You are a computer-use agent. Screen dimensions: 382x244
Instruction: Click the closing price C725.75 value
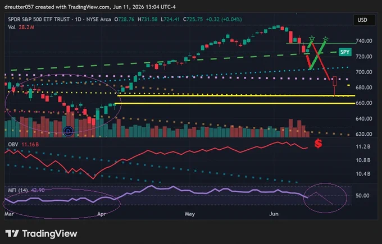click(x=193, y=20)
